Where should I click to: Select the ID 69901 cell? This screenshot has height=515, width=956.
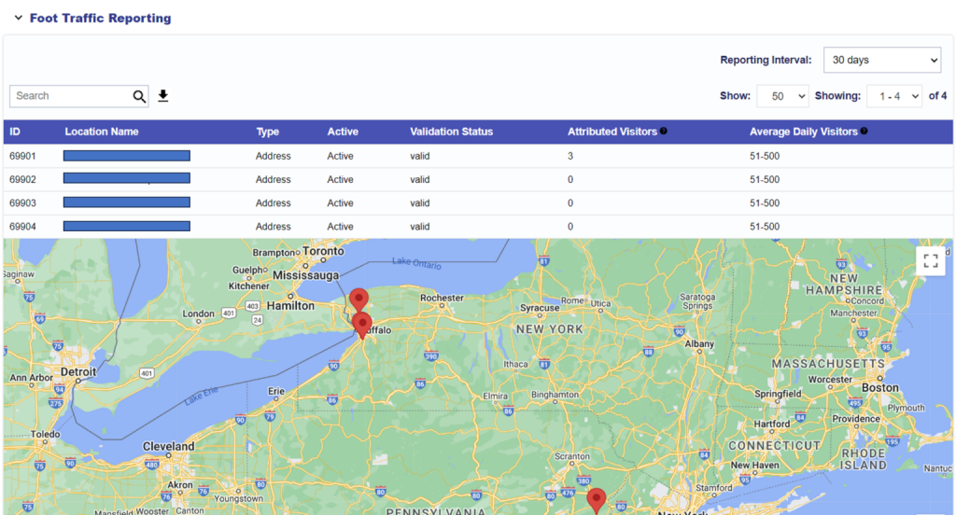coord(22,156)
